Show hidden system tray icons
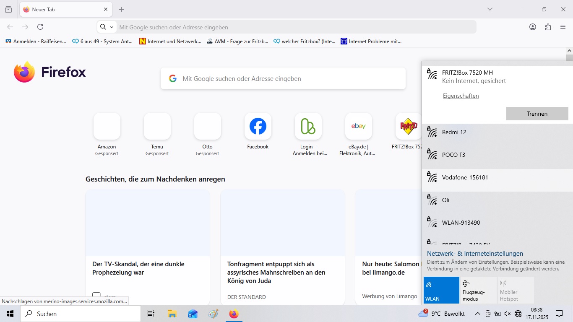Viewport: 573px width, 322px height. (x=478, y=314)
